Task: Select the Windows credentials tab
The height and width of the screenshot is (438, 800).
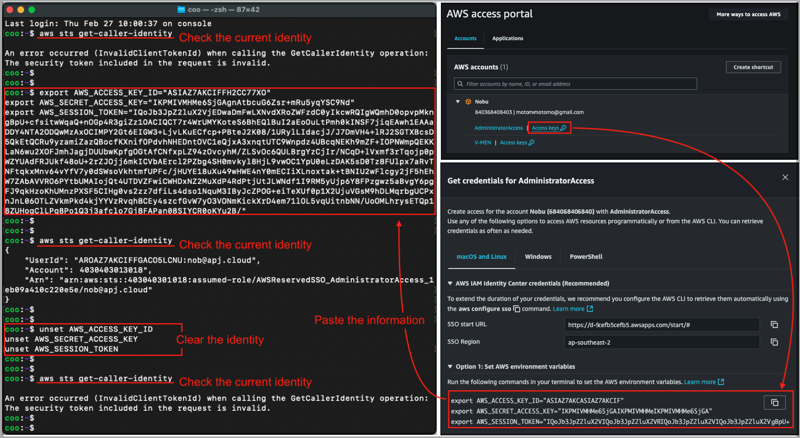Action: (538, 257)
